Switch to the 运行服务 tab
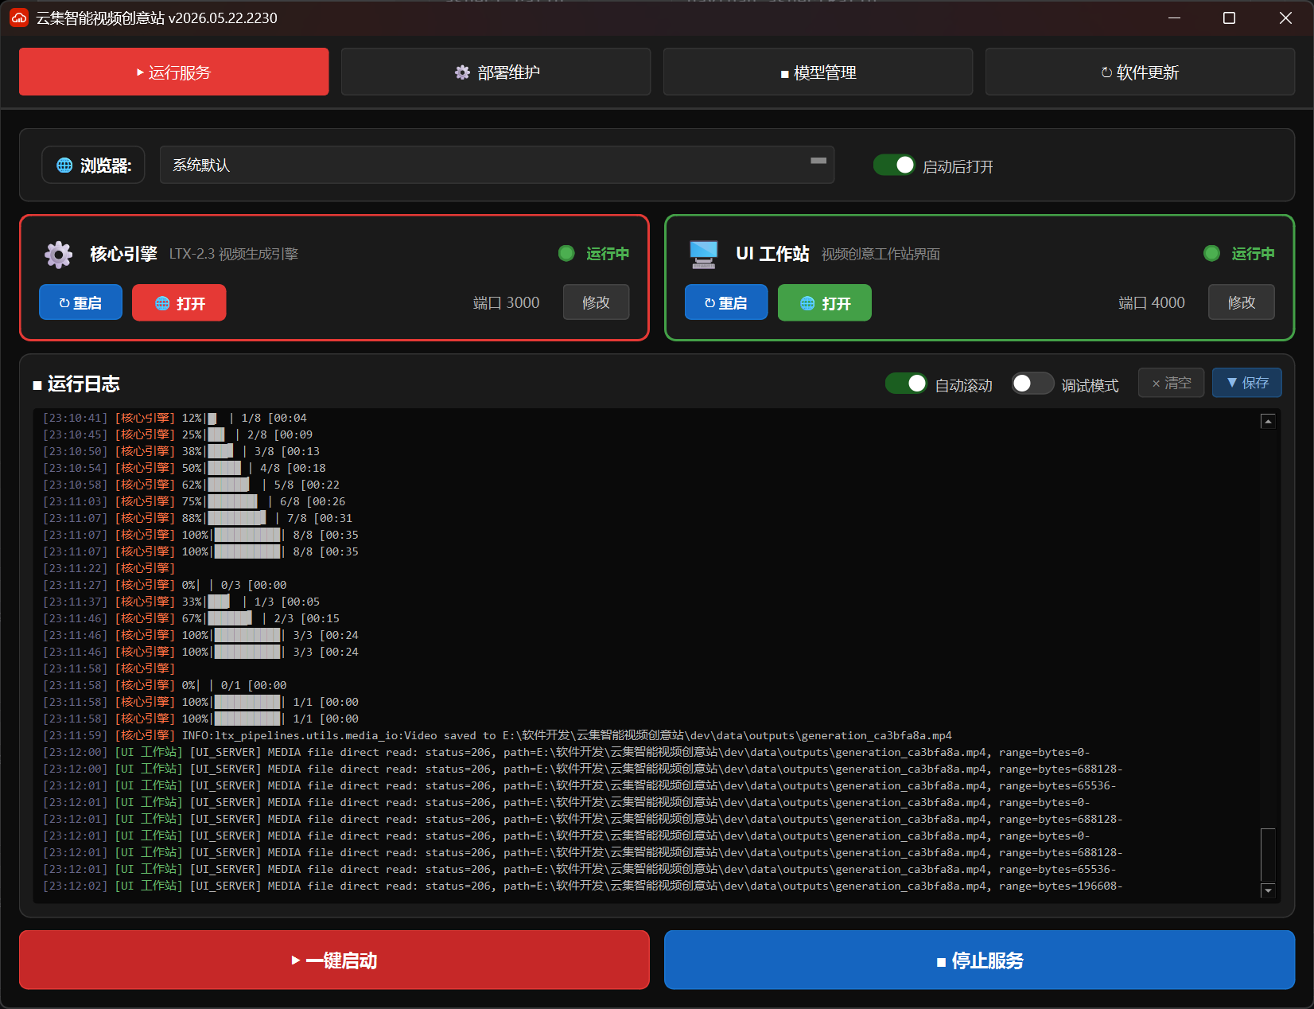Screen dimensions: 1314x1009 [173, 72]
